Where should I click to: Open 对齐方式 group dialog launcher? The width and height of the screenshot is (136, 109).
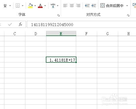tap(128, 15)
